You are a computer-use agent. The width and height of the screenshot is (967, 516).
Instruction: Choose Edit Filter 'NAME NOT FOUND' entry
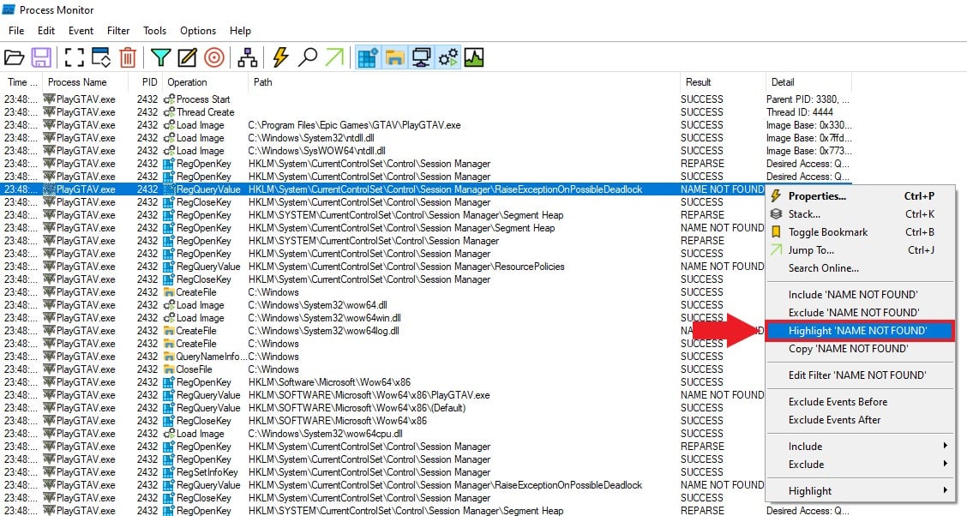861,375
